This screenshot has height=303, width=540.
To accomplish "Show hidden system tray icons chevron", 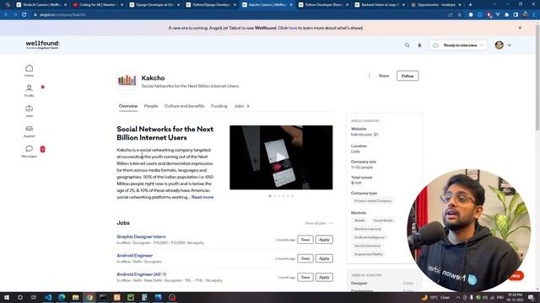I will click(x=458, y=297).
